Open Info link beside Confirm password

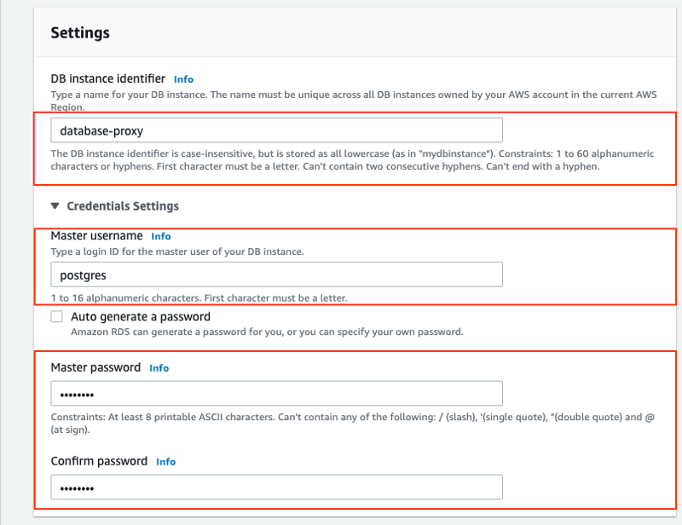click(165, 461)
